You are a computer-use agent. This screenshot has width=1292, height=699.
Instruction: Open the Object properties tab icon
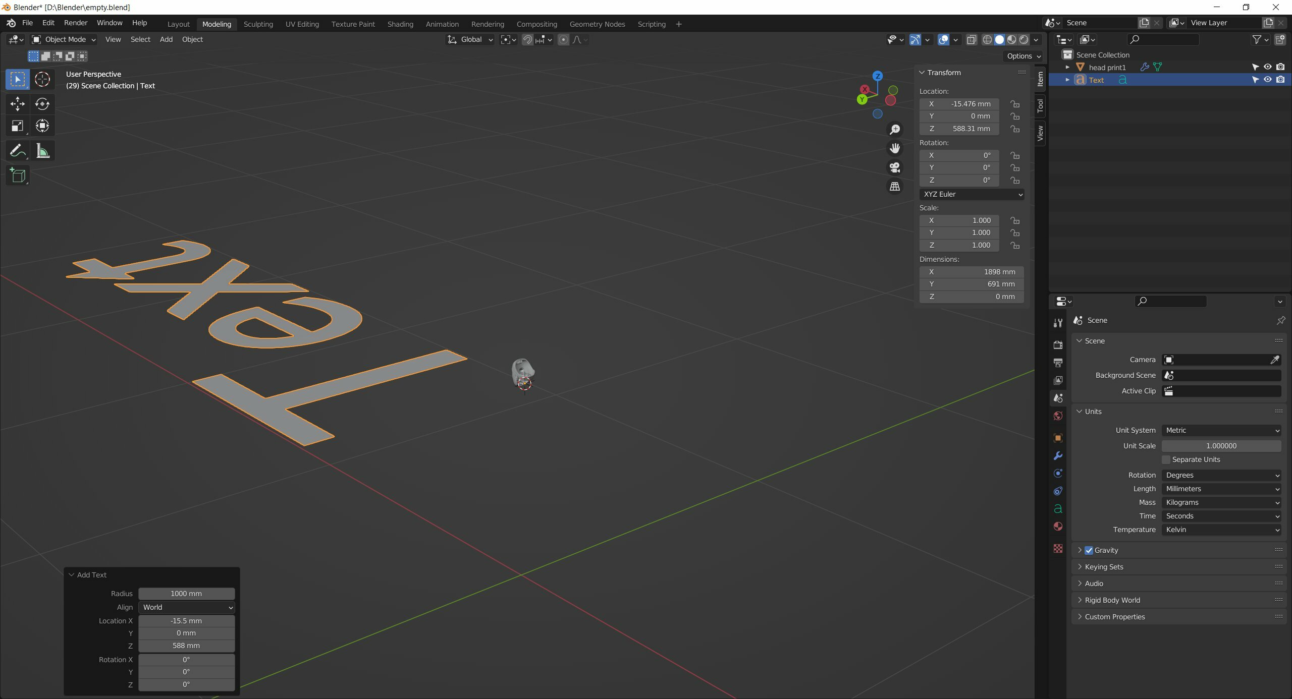pyautogui.click(x=1058, y=438)
